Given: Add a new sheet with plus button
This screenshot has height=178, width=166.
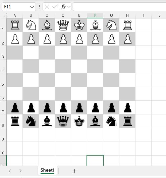Looking at the screenshot, I should (x=74, y=171).
